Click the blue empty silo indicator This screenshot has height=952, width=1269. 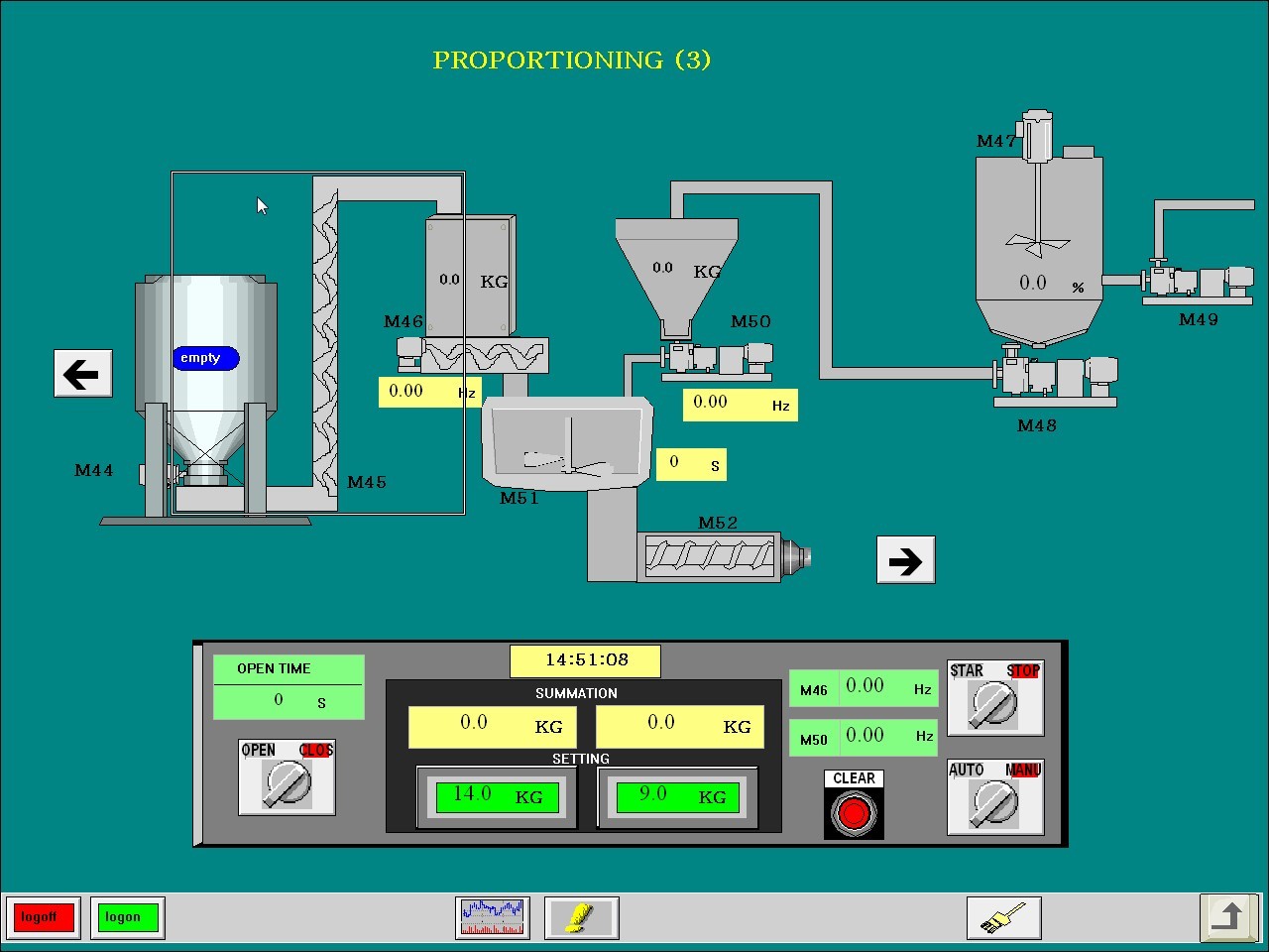tap(206, 358)
